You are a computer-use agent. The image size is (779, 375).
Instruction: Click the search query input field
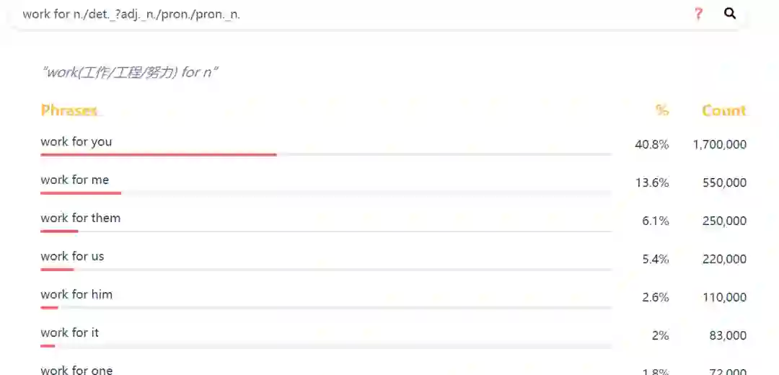(x=346, y=14)
